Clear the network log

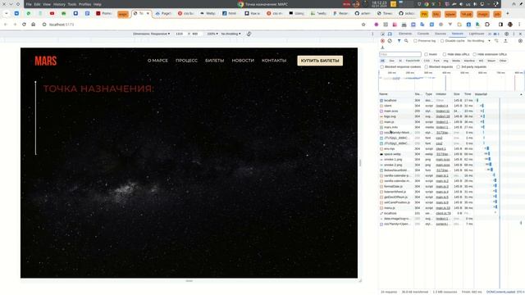[x=390, y=41]
